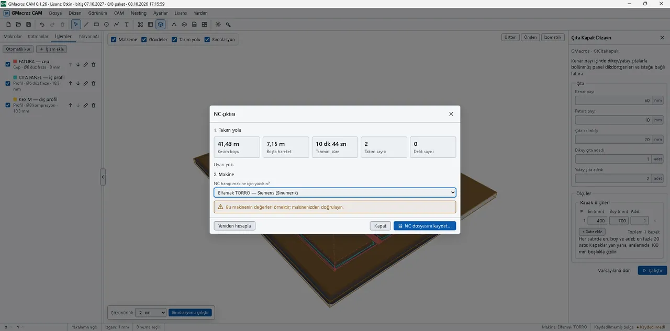Switch to the Katmanlar tab
The width and height of the screenshot is (670, 331).
pyautogui.click(x=38, y=37)
